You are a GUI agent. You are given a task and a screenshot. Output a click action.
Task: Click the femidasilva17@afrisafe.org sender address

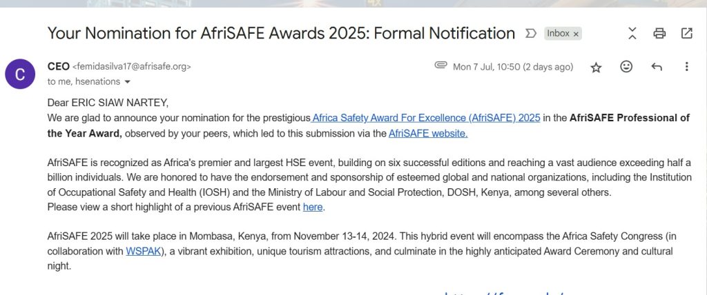[x=131, y=67]
